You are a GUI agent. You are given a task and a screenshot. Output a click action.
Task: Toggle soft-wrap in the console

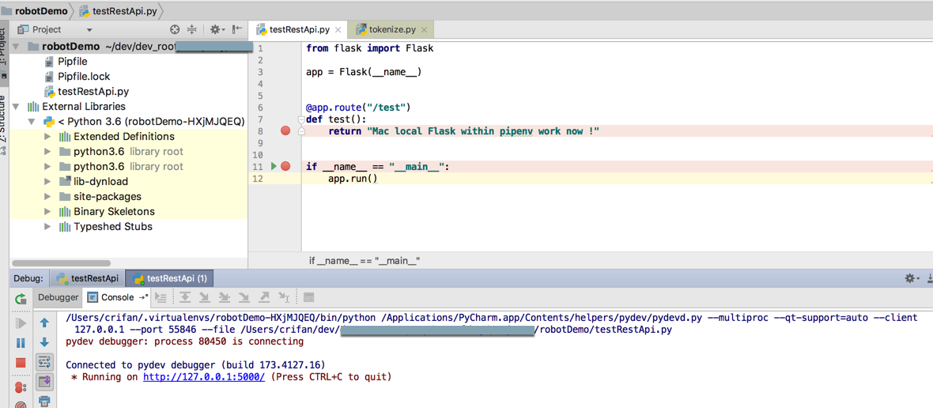point(44,361)
